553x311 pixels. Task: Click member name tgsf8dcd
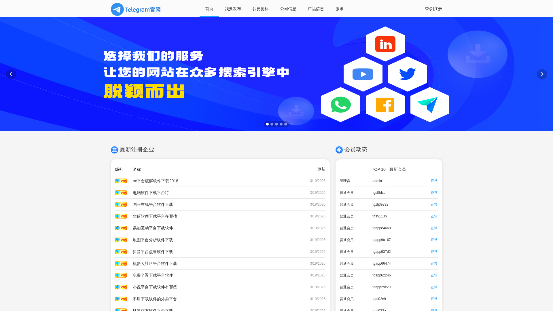(379, 193)
